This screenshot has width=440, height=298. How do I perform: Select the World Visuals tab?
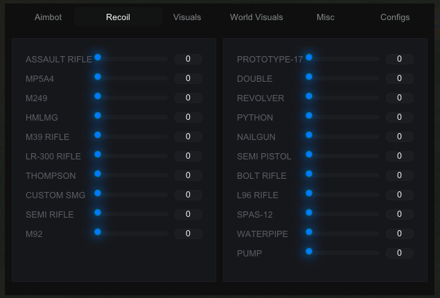click(256, 17)
